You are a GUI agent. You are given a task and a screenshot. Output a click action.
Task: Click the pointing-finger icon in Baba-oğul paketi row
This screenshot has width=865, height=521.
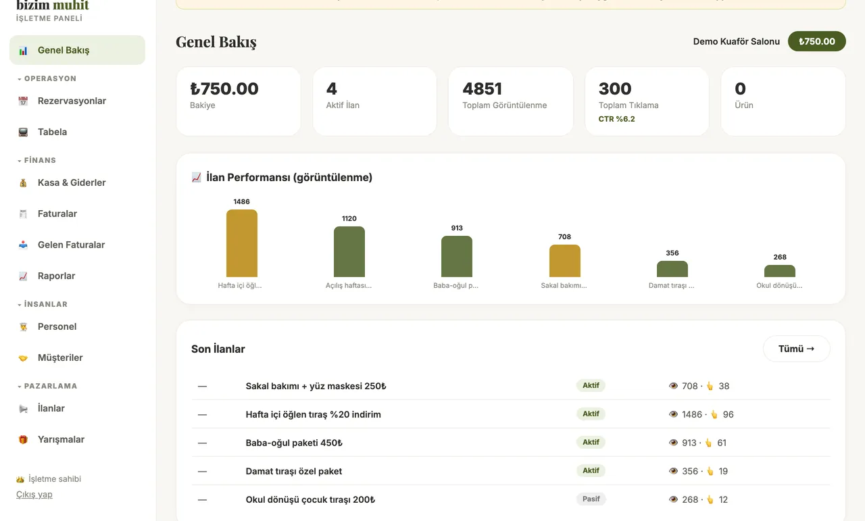pos(708,443)
